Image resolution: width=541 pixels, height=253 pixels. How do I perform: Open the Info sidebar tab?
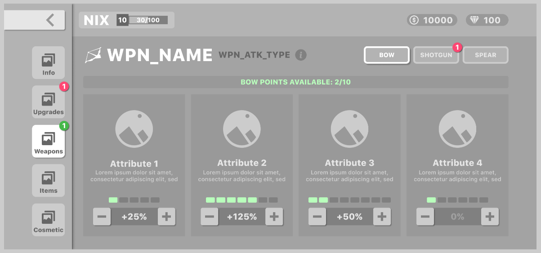point(49,63)
